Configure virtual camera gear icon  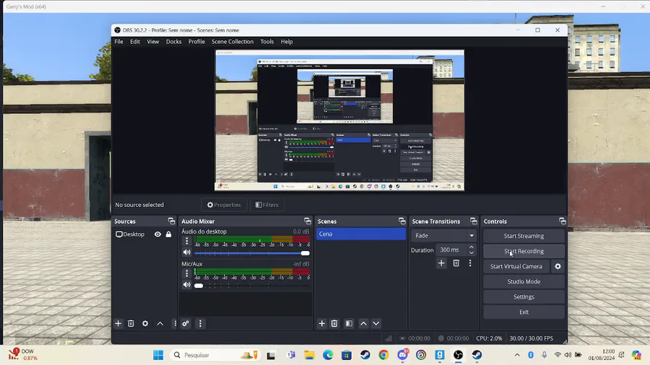pyautogui.click(x=558, y=266)
